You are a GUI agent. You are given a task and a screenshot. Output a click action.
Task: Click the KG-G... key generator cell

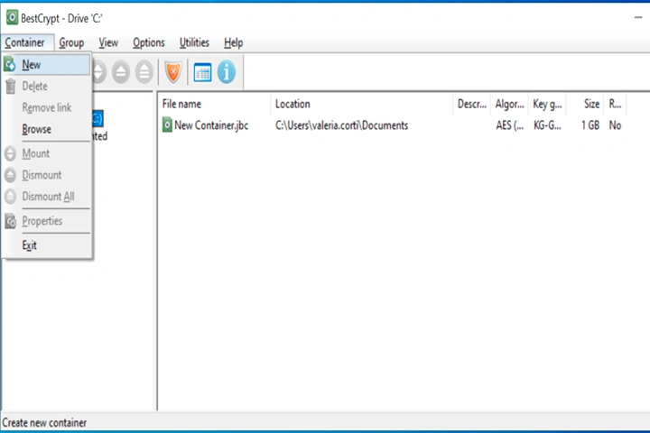click(547, 125)
